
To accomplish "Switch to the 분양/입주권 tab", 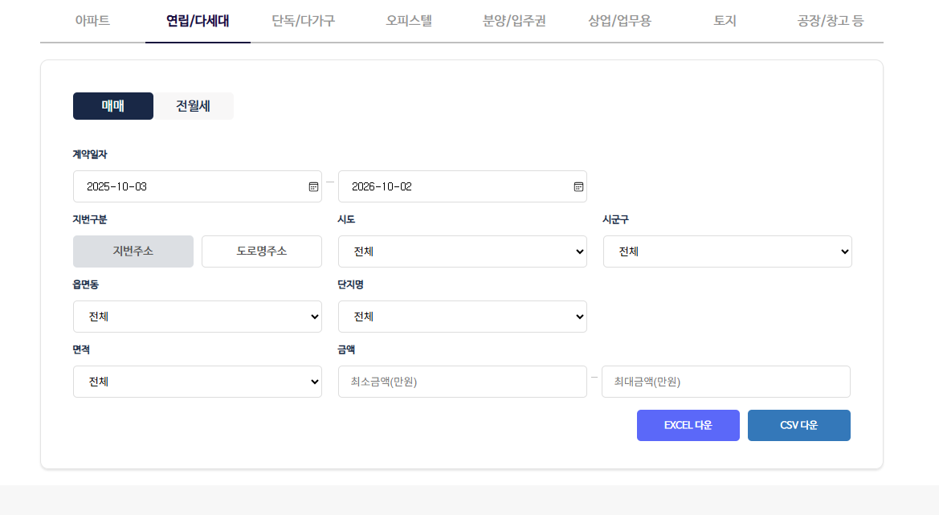I will 514,21.
